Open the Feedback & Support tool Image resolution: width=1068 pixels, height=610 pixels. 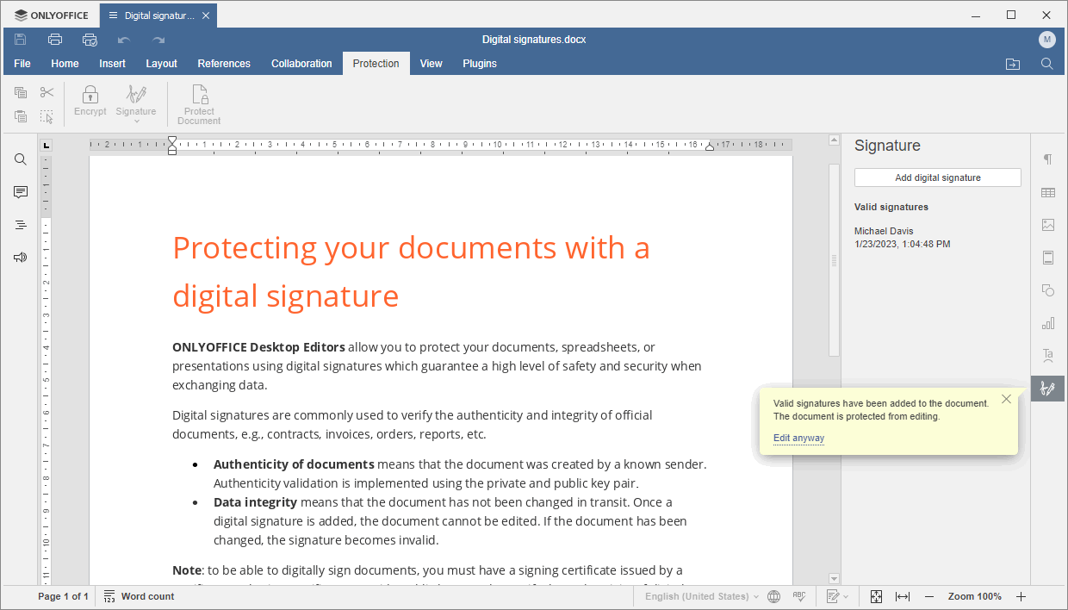pos(20,257)
